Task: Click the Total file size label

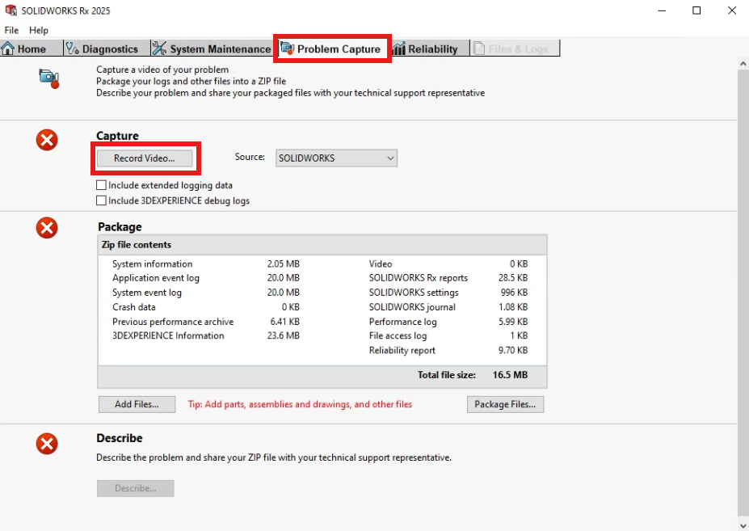Action: (x=447, y=375)
